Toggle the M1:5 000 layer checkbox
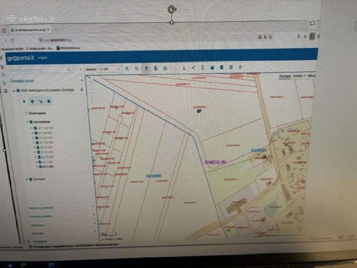The width and height of the screenshot is (357, 268). (40, 162)
